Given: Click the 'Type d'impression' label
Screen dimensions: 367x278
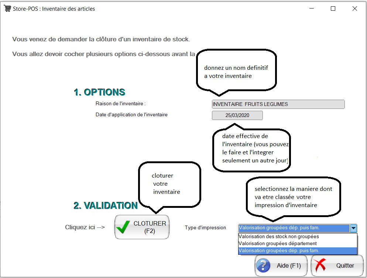Looking at the screenshot, I should click(x=205, y=228).
